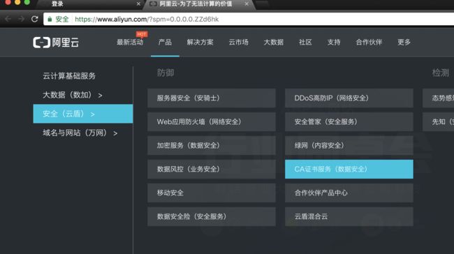Image resolution: width=454 pixels, height=254 pixels.
Task: Close the 登录 tab
Action: (x=138, y=3)
